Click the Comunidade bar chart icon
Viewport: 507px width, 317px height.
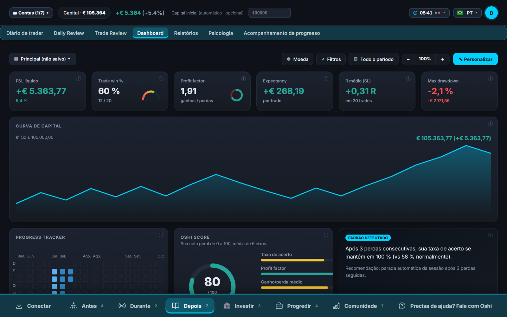[x=336, y=306]
